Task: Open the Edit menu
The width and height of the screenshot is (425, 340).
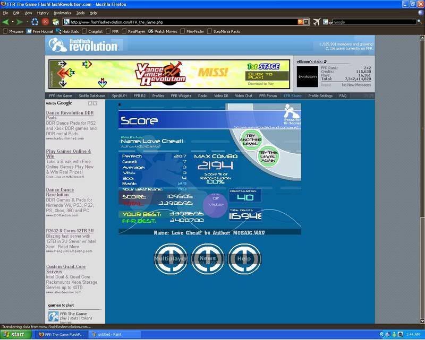Action: click(x=16, y=13)
